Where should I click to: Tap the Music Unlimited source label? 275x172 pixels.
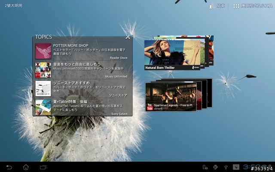[x=116, y=77]
